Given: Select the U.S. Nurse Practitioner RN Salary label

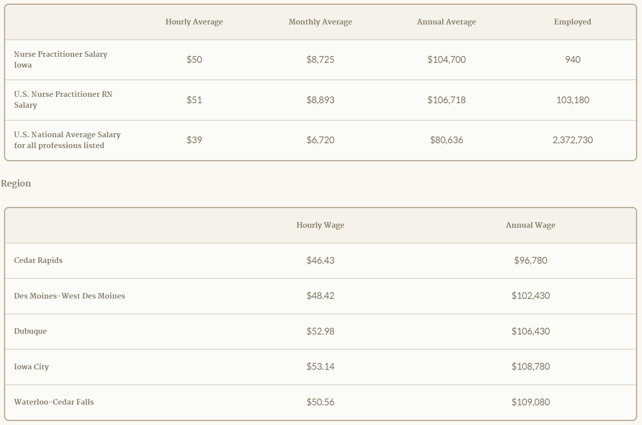Looking at the screenshot, I should 63,100.
